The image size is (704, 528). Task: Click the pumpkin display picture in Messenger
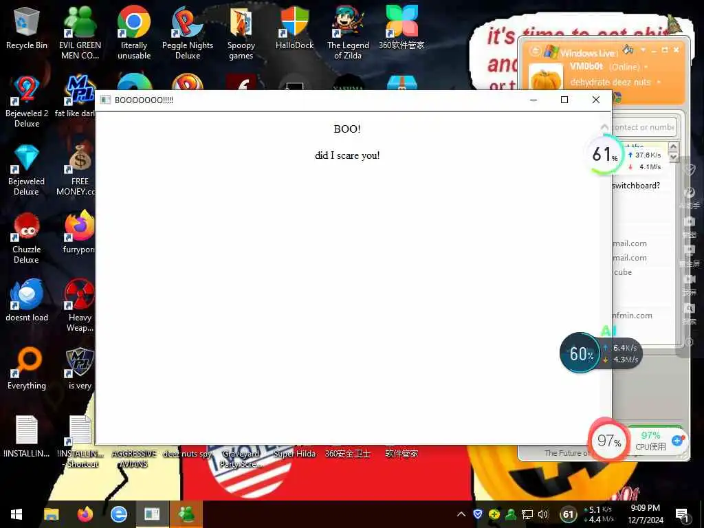(546, 78)
